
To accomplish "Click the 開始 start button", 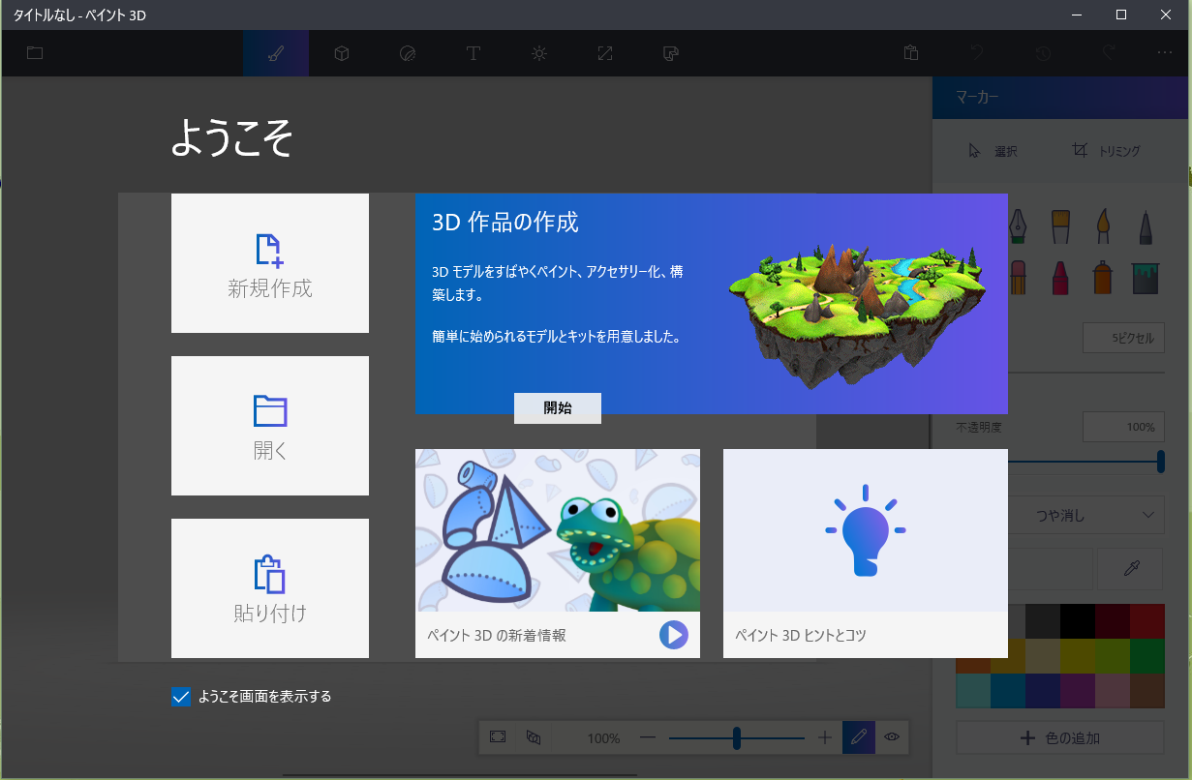I will pos(558,408).
